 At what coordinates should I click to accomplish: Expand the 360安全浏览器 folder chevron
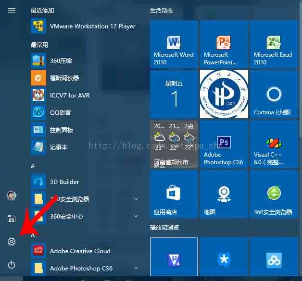coord(136,199)
